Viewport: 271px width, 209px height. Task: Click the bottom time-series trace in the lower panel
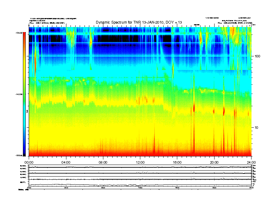click(140, 185)
